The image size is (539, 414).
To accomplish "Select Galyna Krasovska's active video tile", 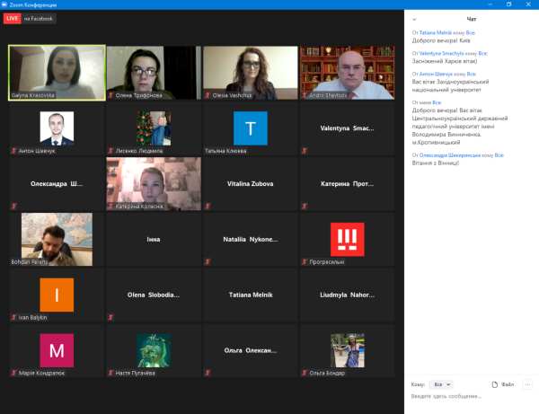I will (x=56, y=72).
